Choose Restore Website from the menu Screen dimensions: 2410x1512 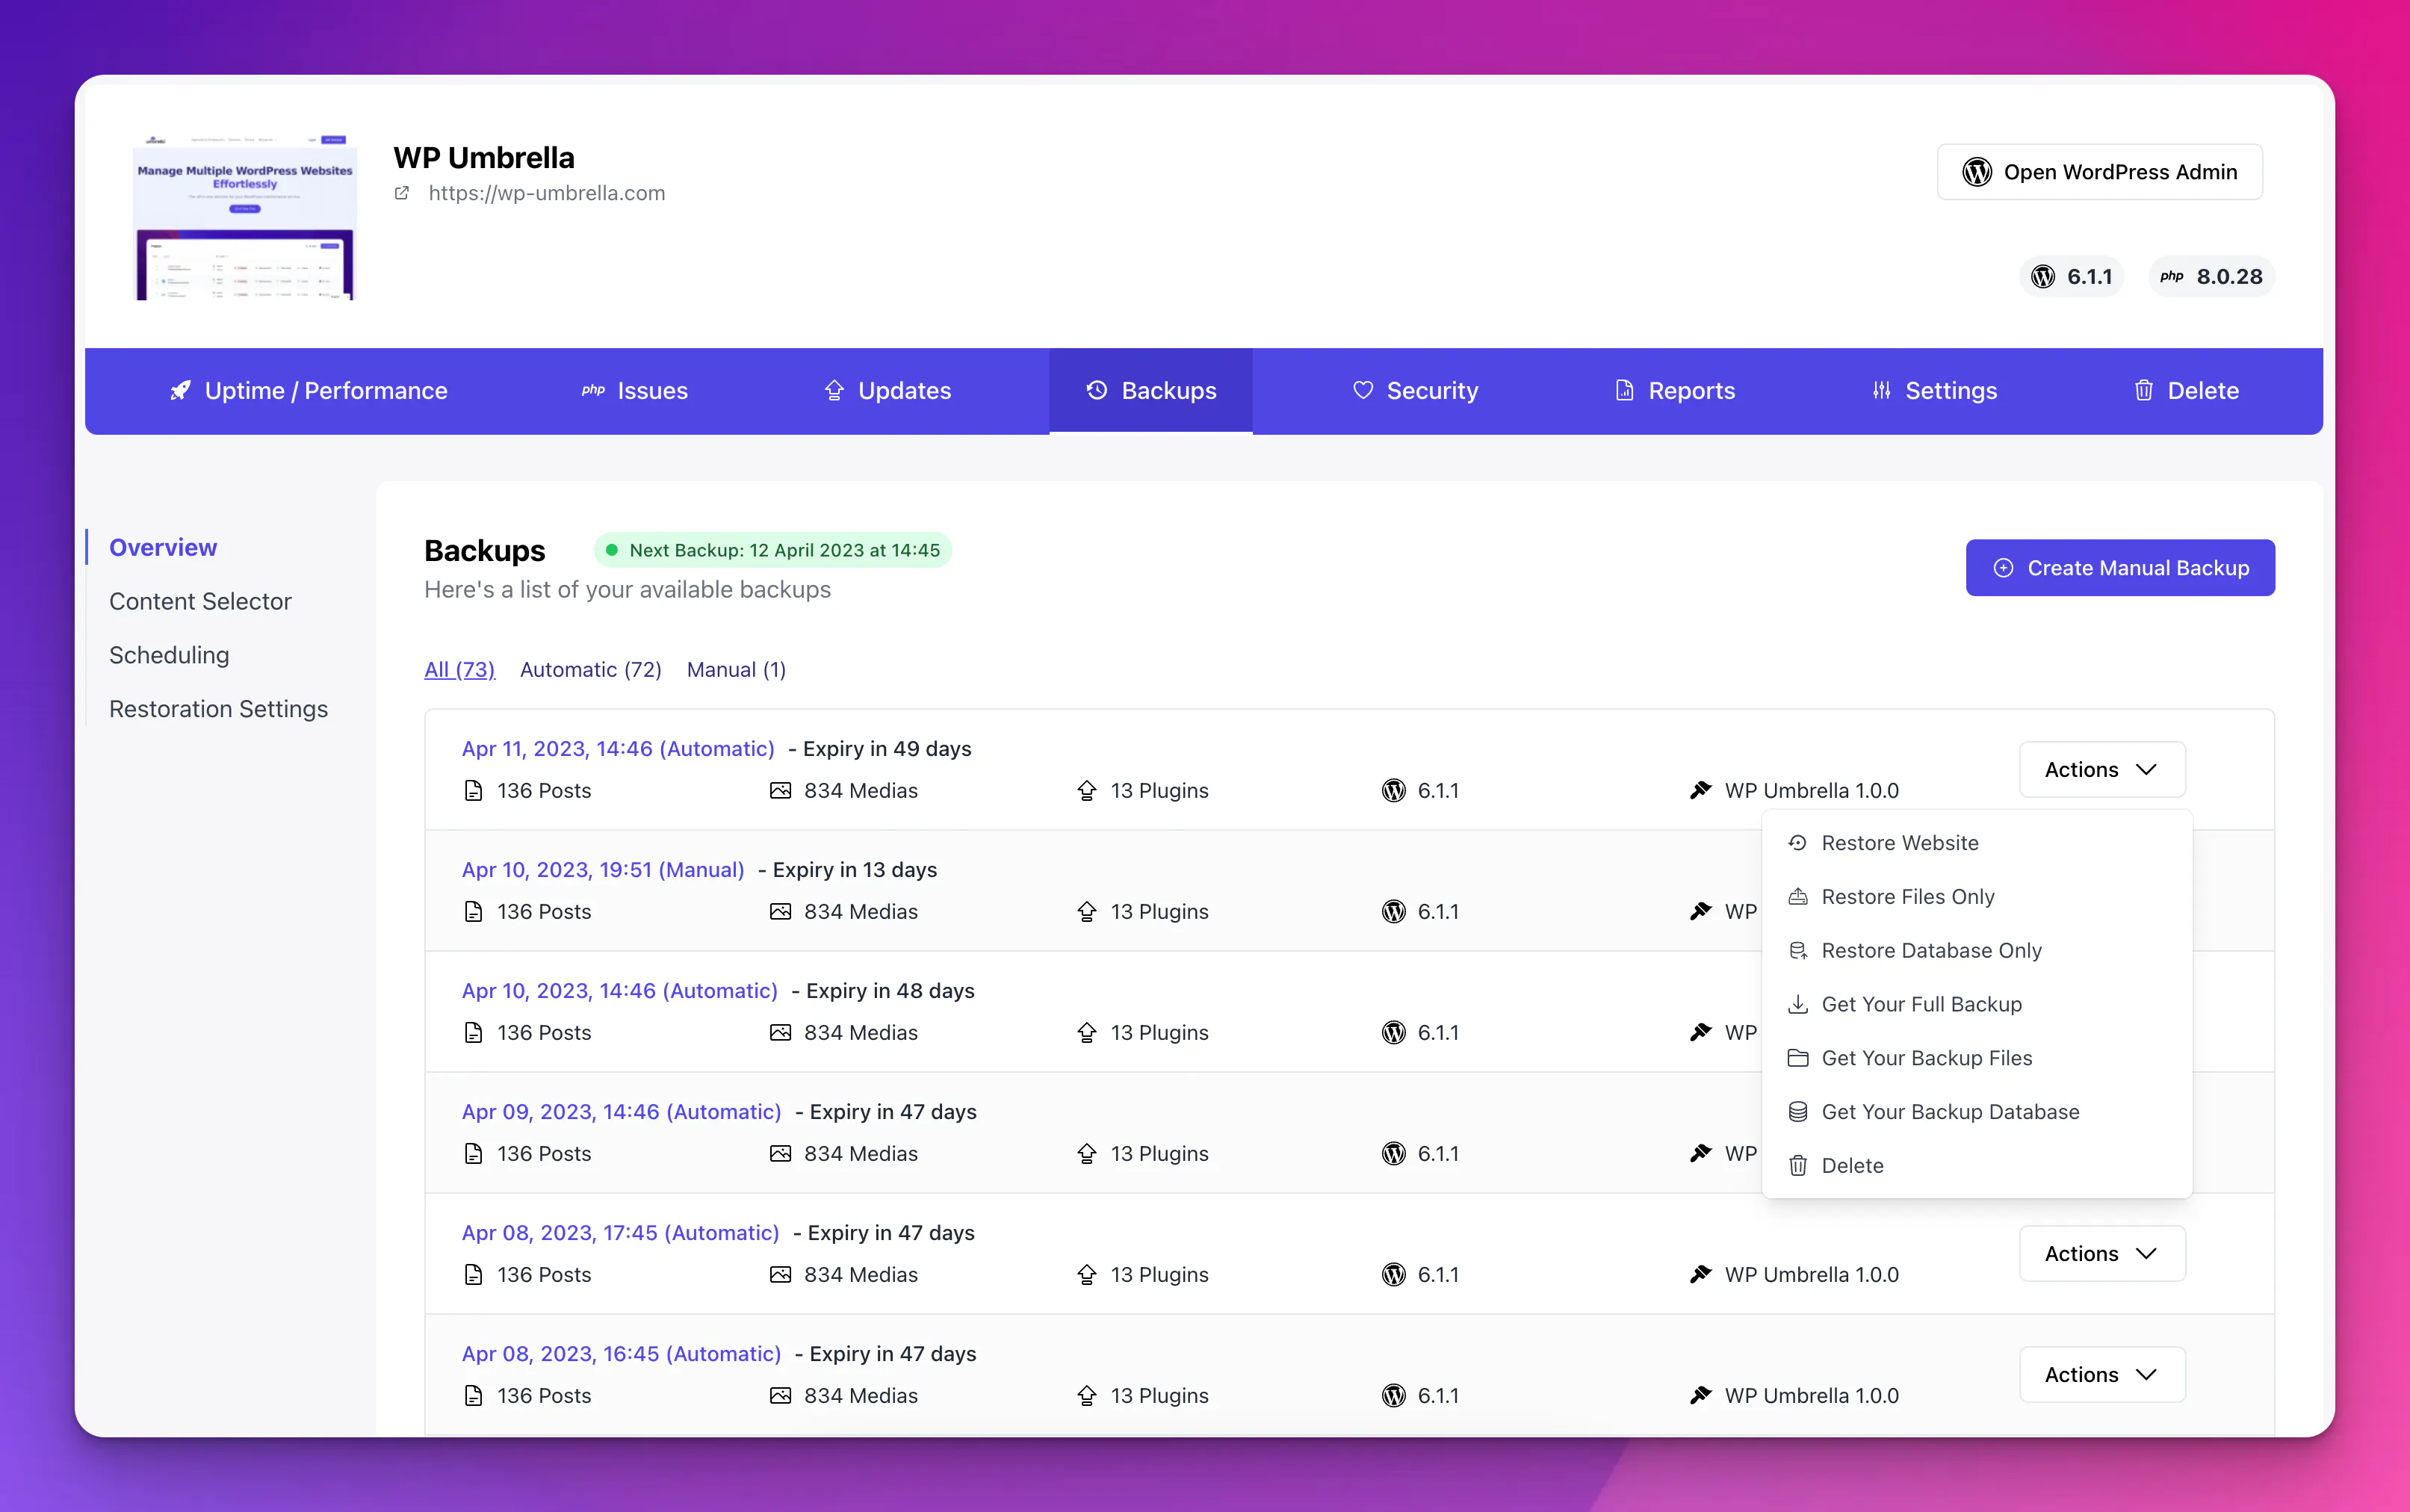(x=1977, y=843)
